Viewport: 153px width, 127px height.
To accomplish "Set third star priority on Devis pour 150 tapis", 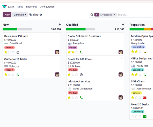I will pos(13,52).
